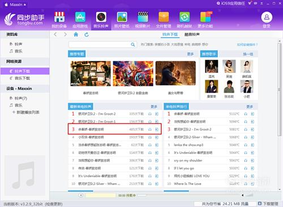
Task: Select singer 小肥 portrait
Action: pos(247,87)
